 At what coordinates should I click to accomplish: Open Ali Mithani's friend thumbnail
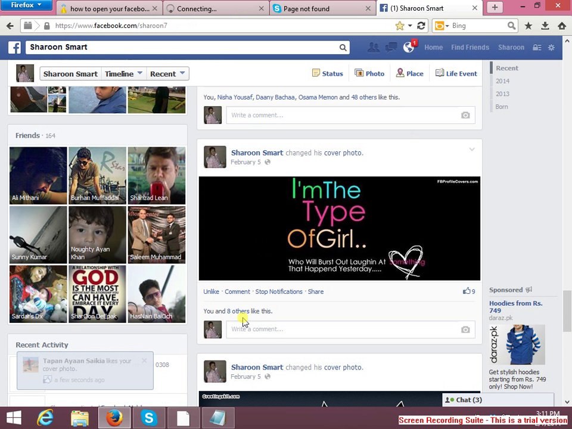(x=38, y=175)
